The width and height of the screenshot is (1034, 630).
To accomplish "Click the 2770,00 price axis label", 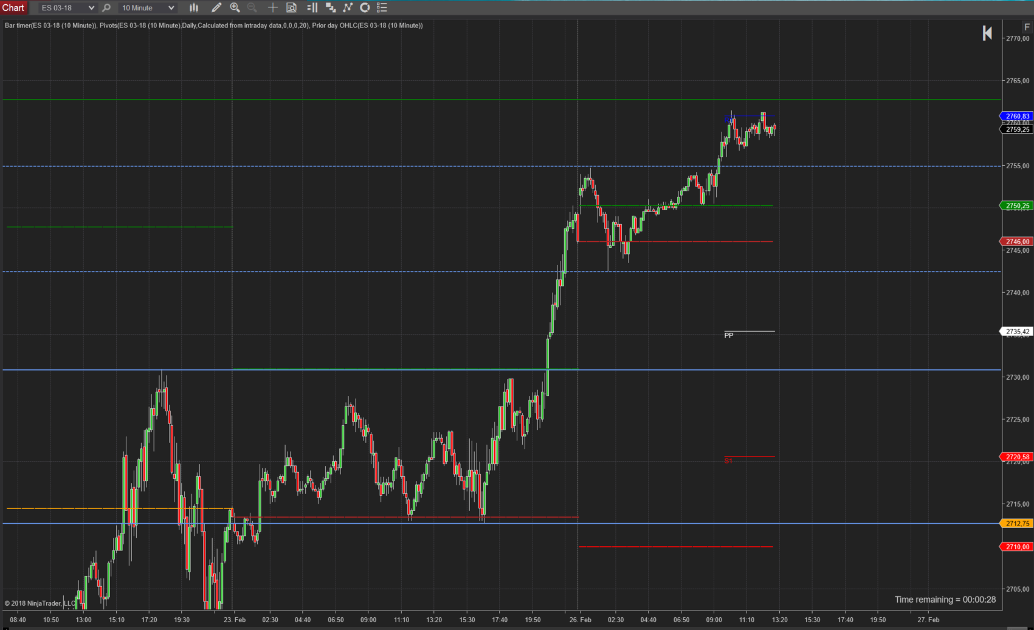I will pos(1018,38).
